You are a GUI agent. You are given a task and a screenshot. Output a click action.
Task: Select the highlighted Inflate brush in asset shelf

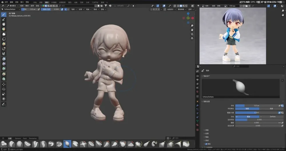[x=67, y=144]
